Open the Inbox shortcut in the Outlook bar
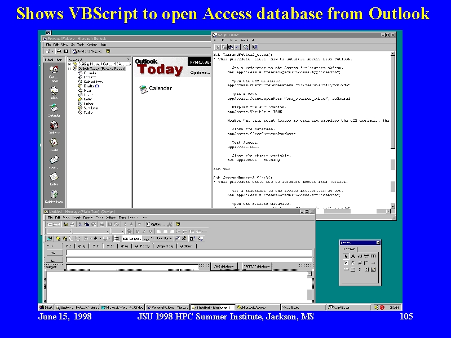This screenshot has height=338, width=451. (x=54, y=92)
